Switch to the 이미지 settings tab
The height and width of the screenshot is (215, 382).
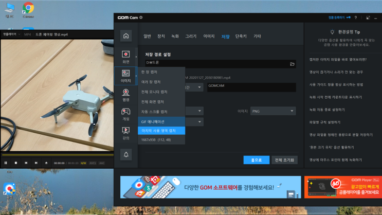209,36
